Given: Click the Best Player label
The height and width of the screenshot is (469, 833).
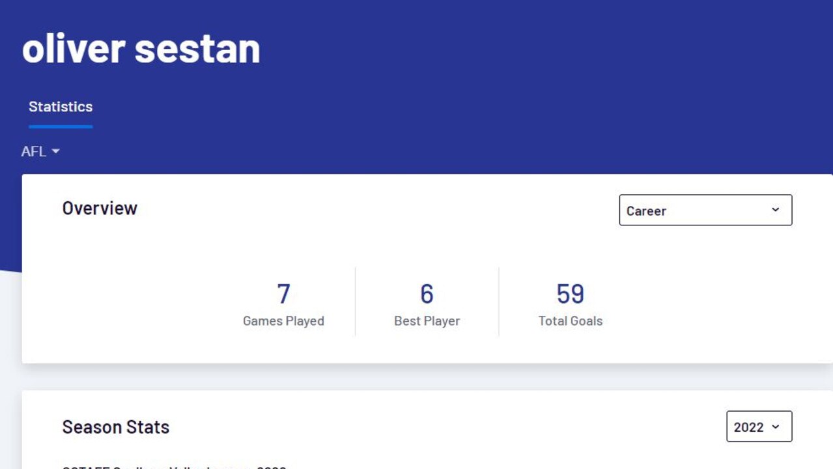Looking at the screenshot, I should (x=427, y=321).
